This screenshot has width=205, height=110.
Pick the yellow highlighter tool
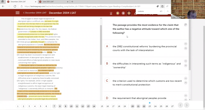pyautogui.click(x=118, y=13)
